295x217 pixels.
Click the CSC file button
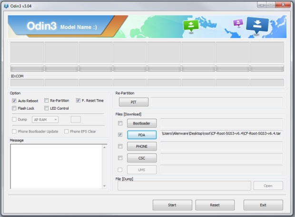142,158
